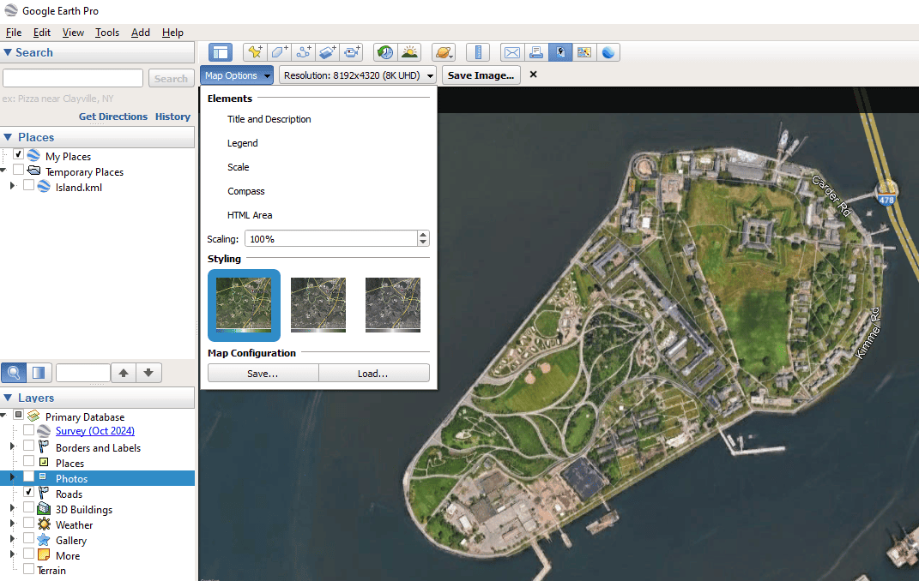Toggle the sunlight icon in toolbar
919x581 pixels.
(409, 52)
